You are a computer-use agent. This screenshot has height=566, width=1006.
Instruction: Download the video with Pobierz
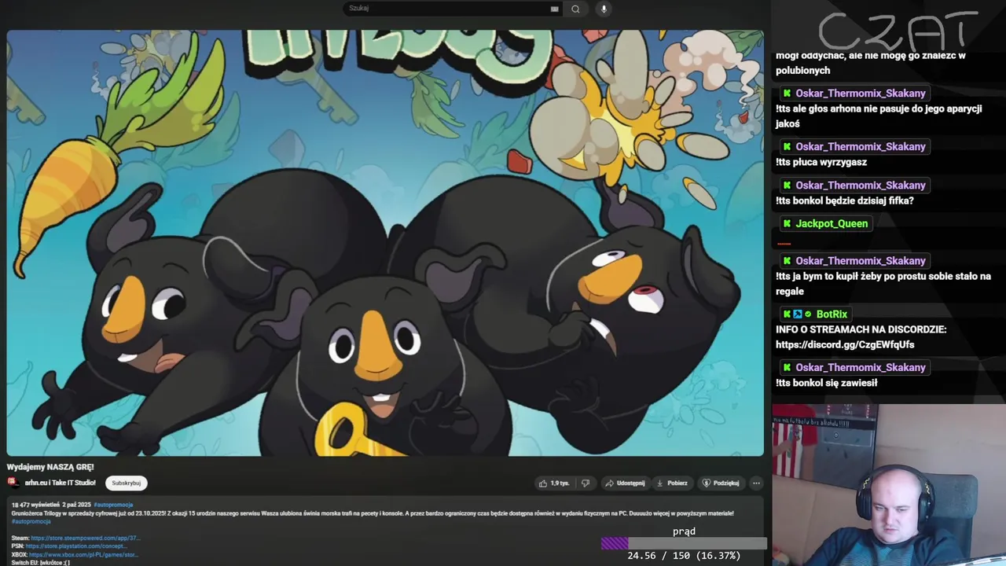pos(673,483)
